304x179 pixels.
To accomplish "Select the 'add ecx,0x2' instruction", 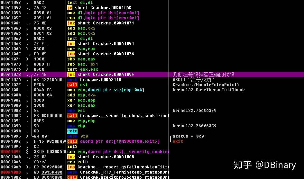I will tap(81, 33).
